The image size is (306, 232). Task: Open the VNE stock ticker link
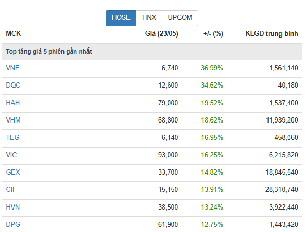coord(12,68)
